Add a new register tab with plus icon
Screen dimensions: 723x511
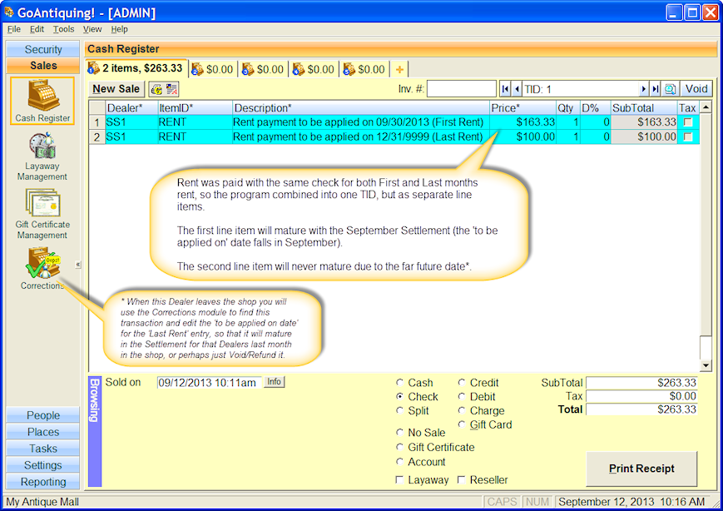point(399,70)
